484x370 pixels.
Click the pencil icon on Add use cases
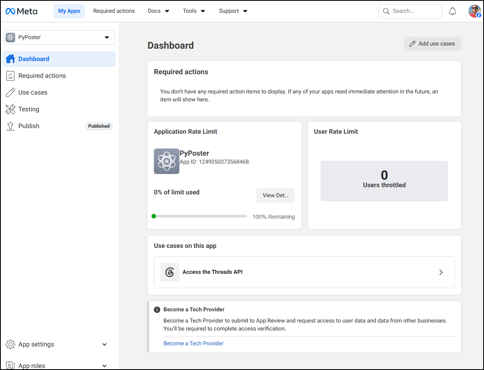point(412,44)
